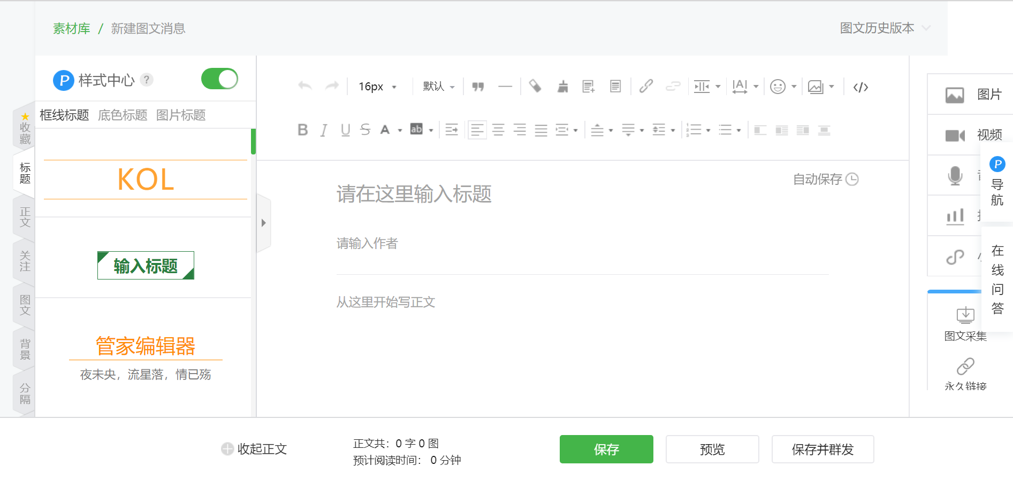
Task: Open the 收藏 side tab
Action: point(25,129)
